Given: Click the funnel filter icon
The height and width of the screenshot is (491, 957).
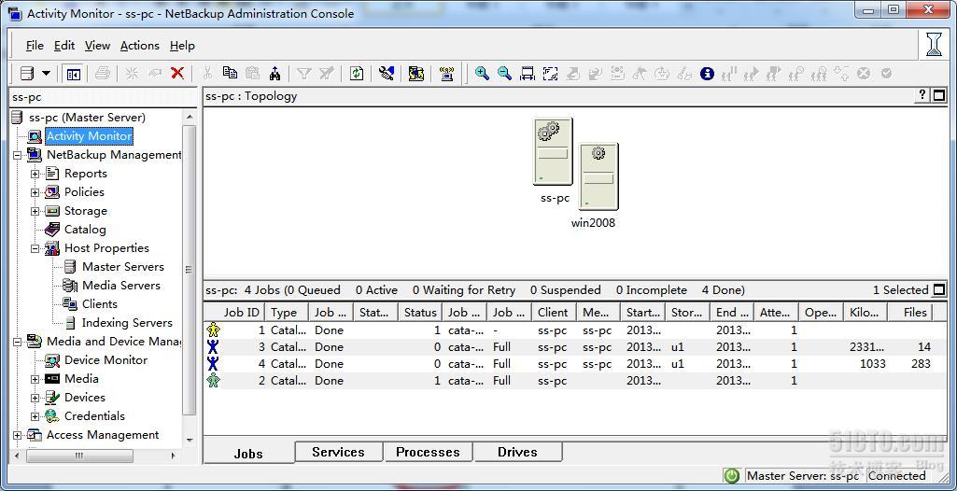Looking at the screenshot, I should [x=304, y=74].
